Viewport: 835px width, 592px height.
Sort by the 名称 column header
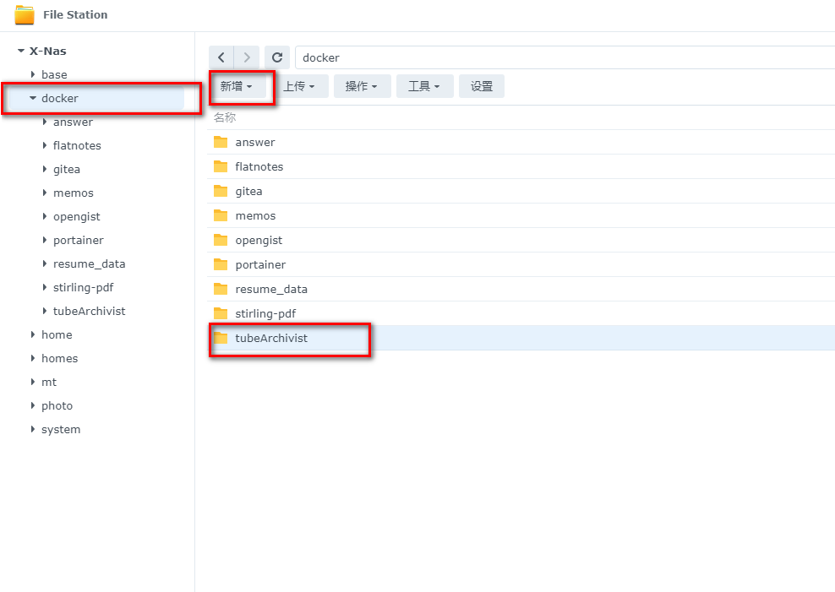(x=225, y=117)
